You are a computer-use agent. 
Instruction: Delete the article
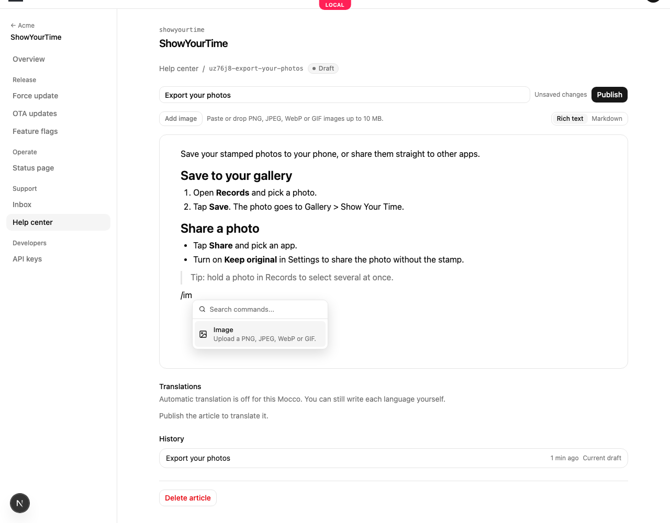click(x=187, y=498)
